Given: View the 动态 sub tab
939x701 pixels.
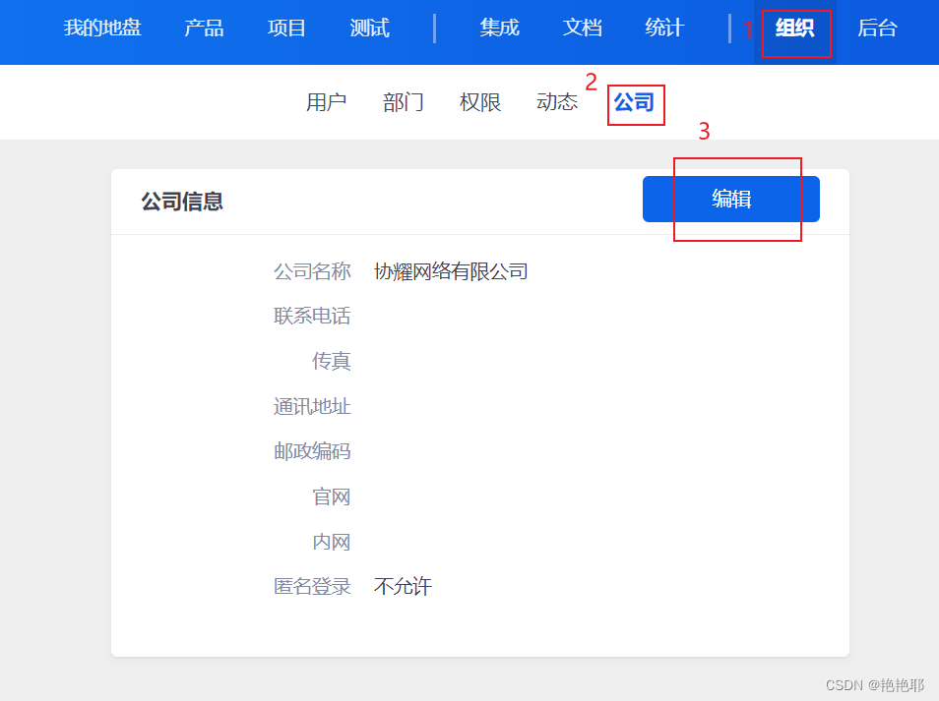Looking at the screenshot, I should pos(557,102).
